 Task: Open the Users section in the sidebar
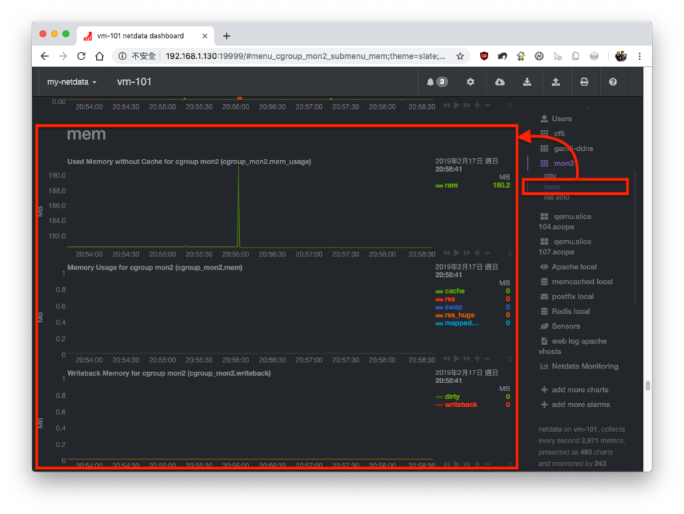[x=556, y=119]
